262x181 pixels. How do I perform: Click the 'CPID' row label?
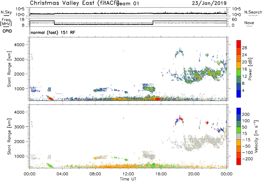(7, 31)
